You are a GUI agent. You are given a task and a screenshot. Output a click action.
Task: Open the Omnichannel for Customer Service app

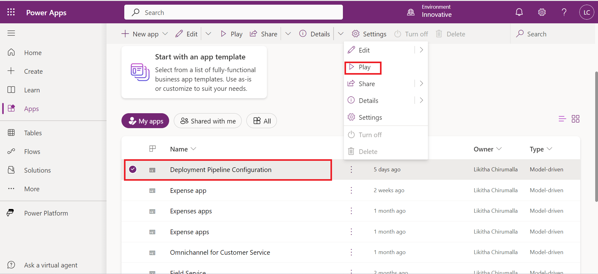click(x=220, y=253)
